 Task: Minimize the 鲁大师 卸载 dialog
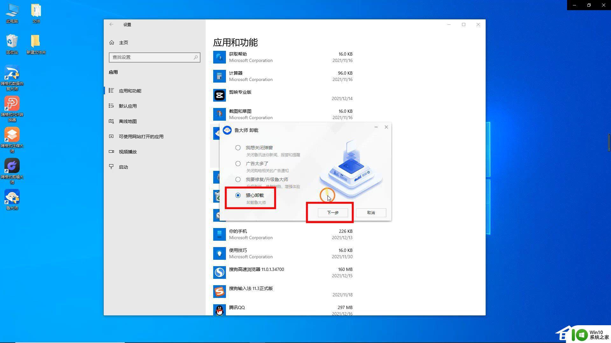376,127
